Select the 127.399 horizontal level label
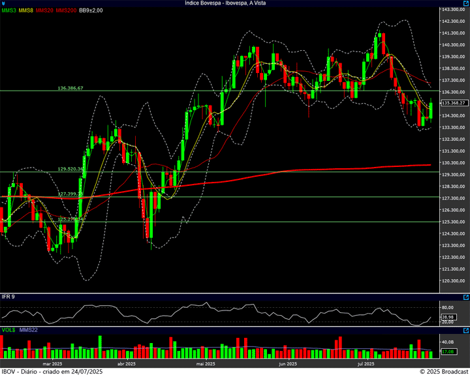Image resolution: width=470 pixels, height=375 pixels. tap(70, 194)
